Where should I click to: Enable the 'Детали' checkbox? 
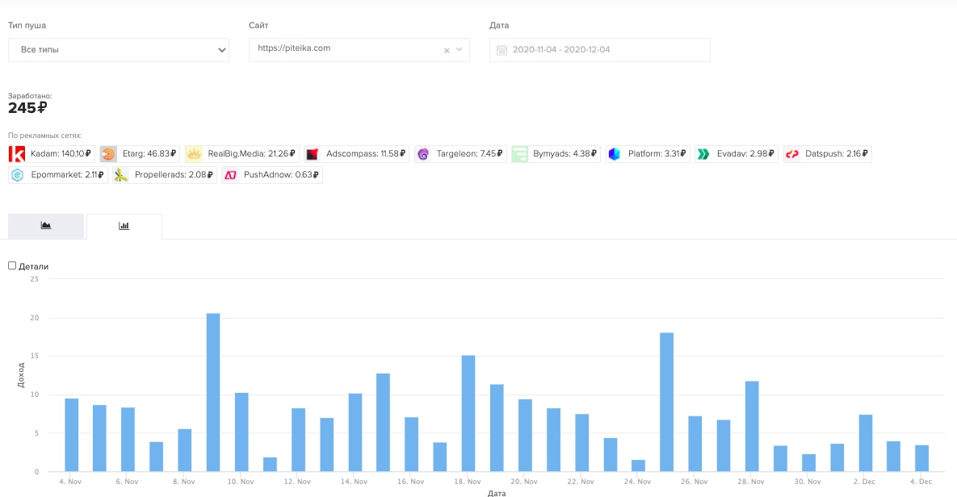coord(11,265)
